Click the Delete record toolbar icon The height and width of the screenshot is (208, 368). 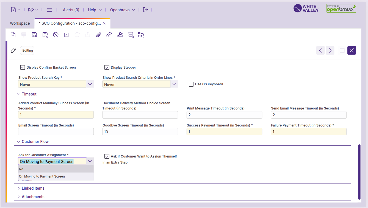[66, 35]
